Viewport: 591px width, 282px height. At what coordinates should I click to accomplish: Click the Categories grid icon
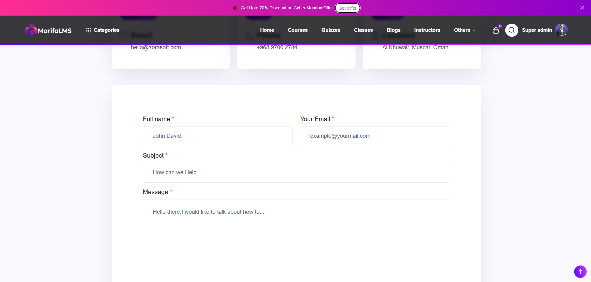(x=89, y=30)
